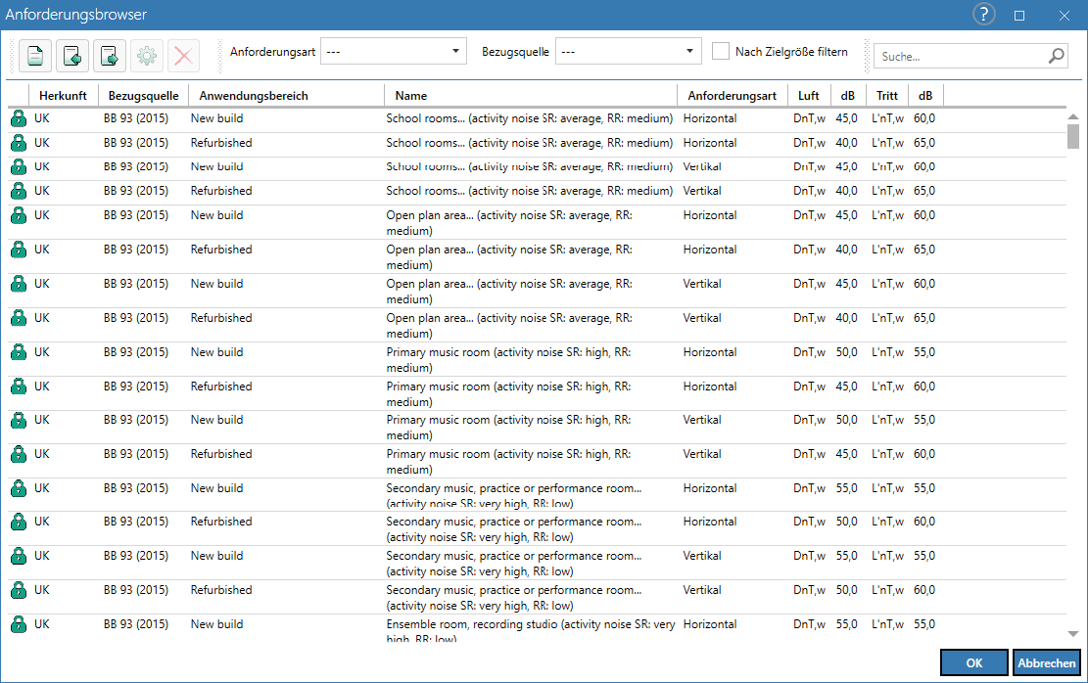Click lock icon of Open plan area New build Vertikal row
The height and width of the screenshot is (683, 1088).
coord(19,285)
